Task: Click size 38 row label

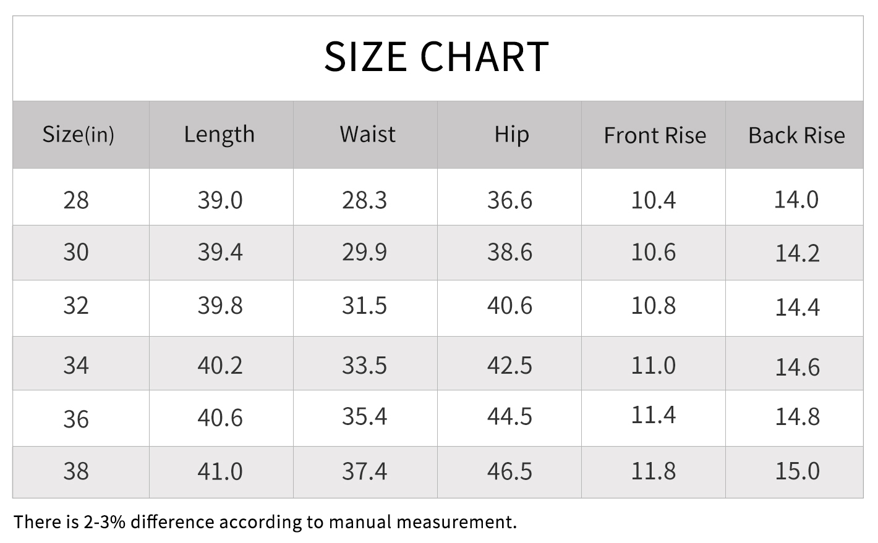Action: click(x=76, y=471)
